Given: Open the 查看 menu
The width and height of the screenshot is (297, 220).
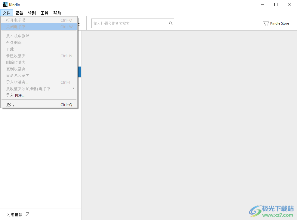Looking at the screenshot, I should pyautogui.click(x=19, y=13).
